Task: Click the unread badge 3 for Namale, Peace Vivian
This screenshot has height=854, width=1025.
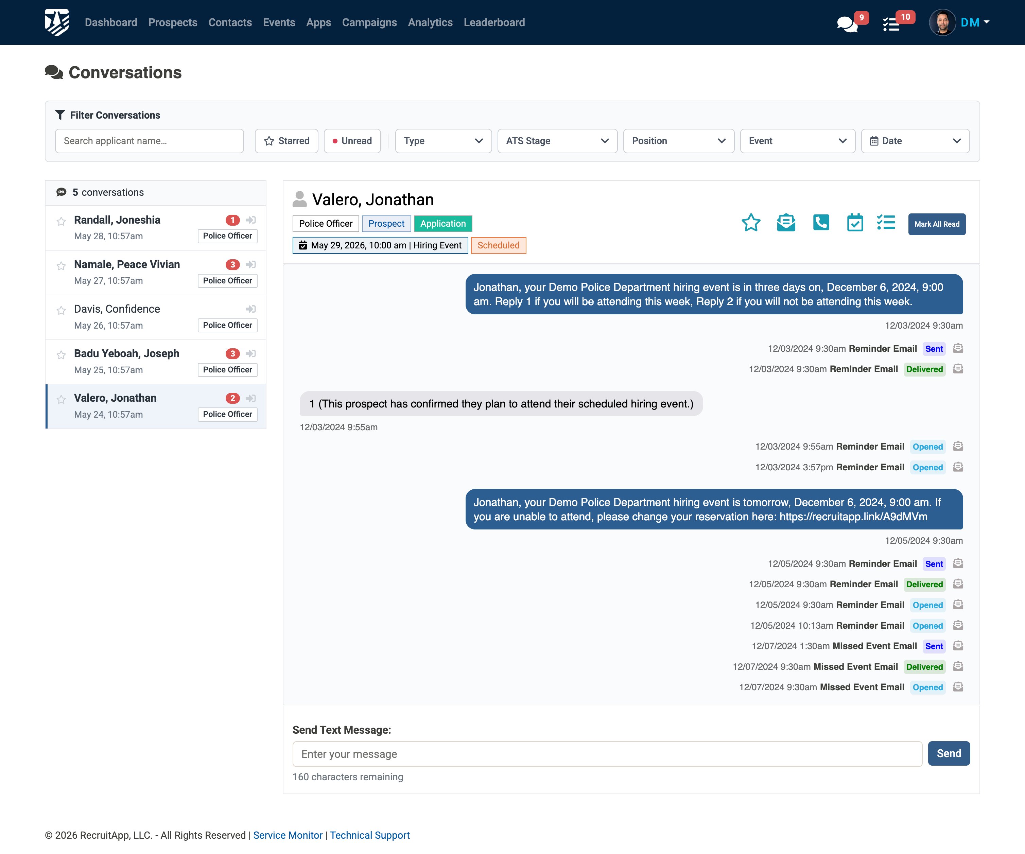Action: [x=233, y=264]
